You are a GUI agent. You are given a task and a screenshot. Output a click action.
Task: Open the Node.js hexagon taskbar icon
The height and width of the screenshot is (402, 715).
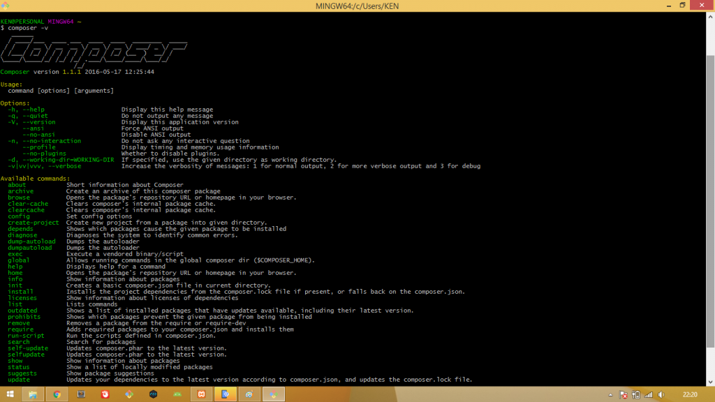click(x=153, y=394)
